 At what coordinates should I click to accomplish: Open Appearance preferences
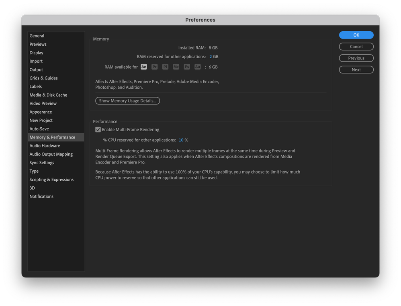(x=56, y=112)
